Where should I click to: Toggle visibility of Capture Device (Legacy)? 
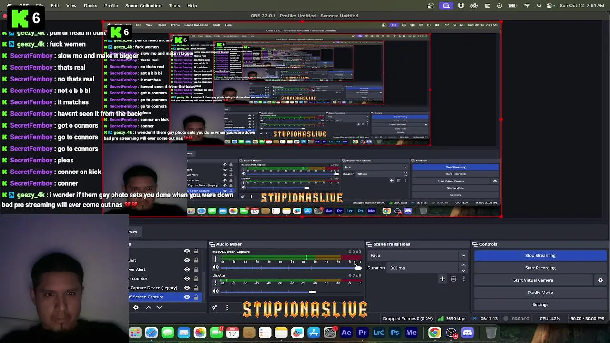[187, 288]
